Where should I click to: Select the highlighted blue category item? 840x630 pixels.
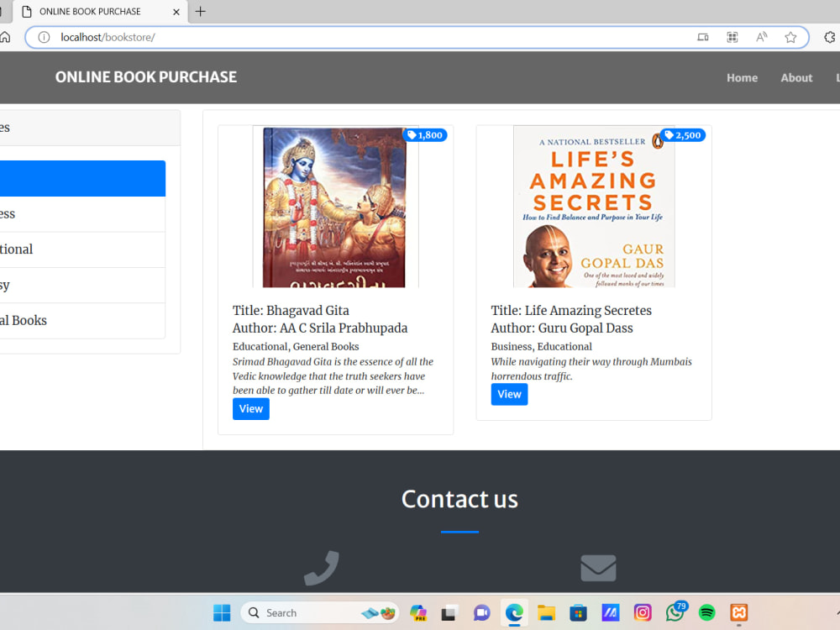pyautogui.click(x=82, y=178)
